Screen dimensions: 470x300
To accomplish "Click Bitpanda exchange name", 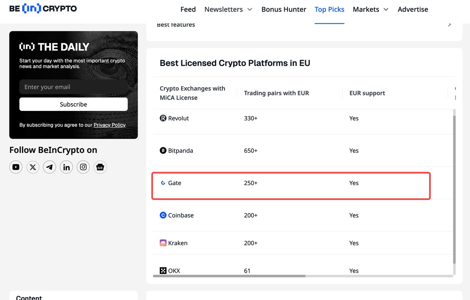I will 181,151.
